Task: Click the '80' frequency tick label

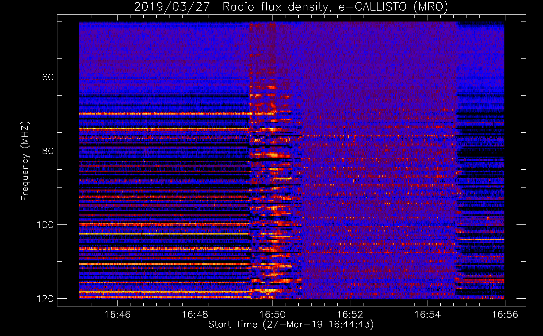Action: 48,151
